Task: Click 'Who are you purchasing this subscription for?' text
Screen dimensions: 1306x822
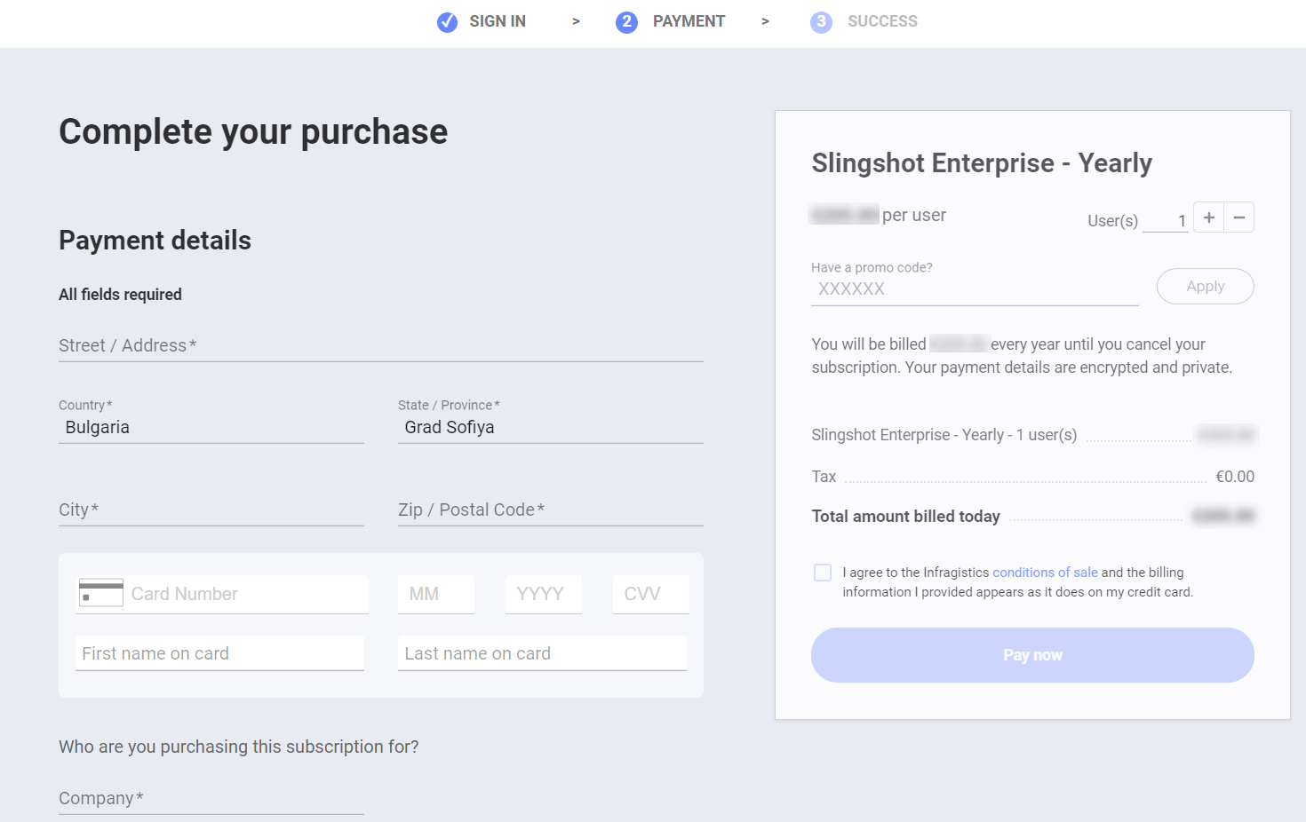Action: (239, 747)
